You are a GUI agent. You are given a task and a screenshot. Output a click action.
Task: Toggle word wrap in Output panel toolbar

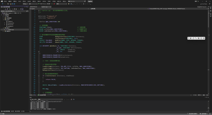(x=74, y=99)
